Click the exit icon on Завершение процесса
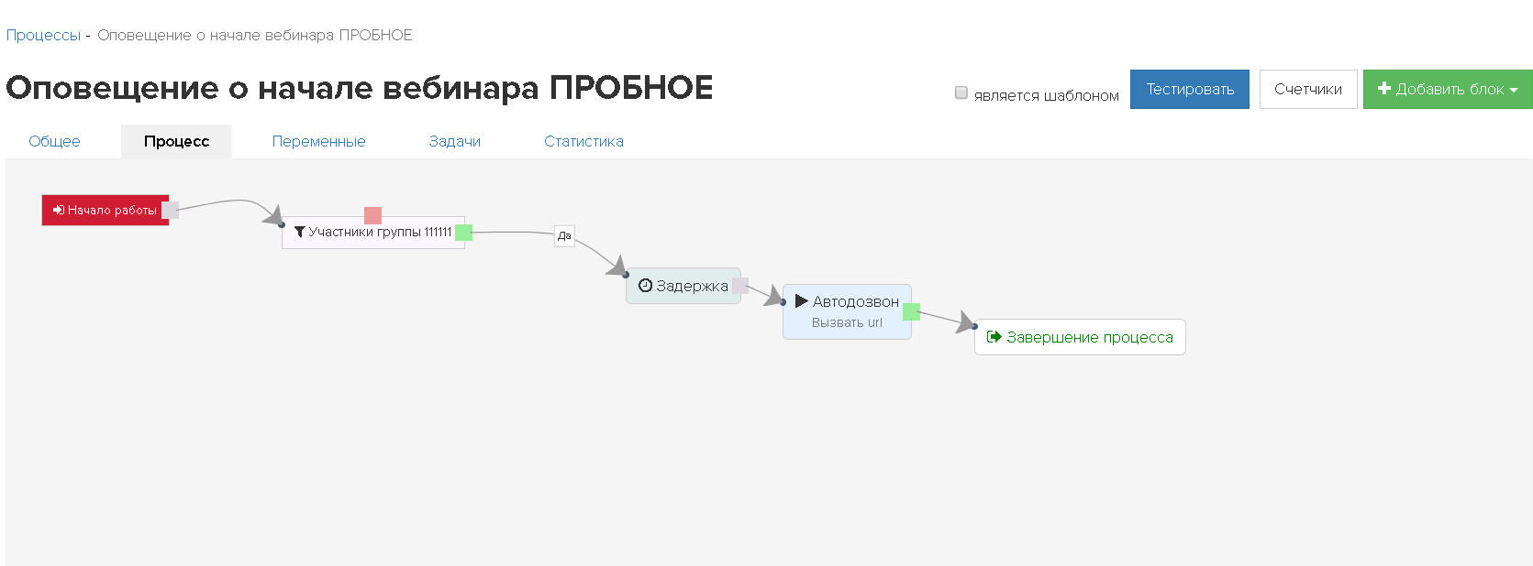 994,337
